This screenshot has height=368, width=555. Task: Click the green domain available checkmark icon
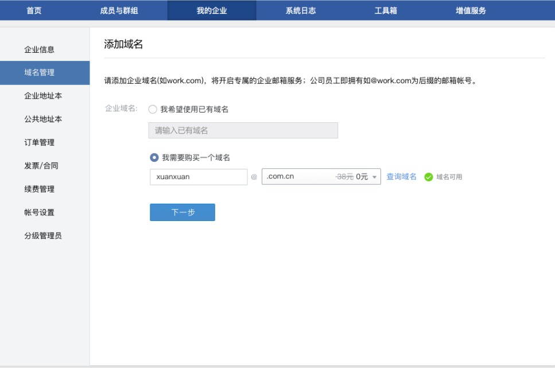(x=428, y=177)
